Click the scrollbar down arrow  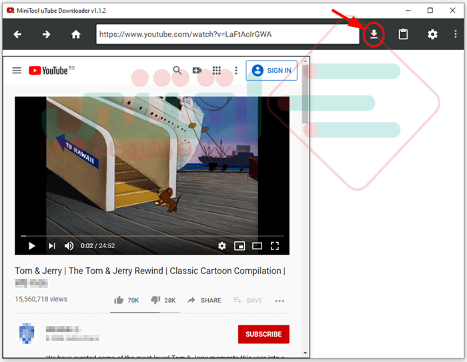(306, 353)
